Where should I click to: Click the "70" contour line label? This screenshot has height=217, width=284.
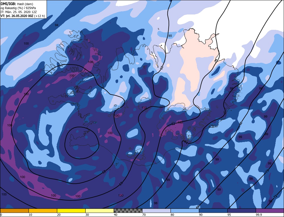(x=267, y=171)
